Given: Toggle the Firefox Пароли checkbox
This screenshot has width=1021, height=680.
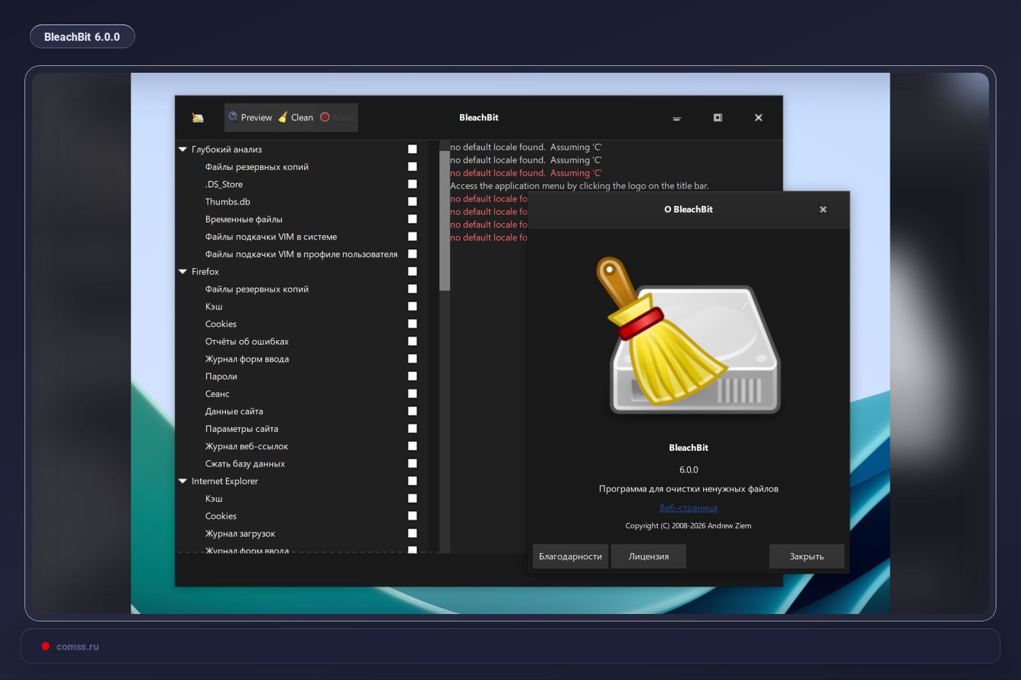Looking at the screenshot, I should pyautogui.click(x=412, y=376).
